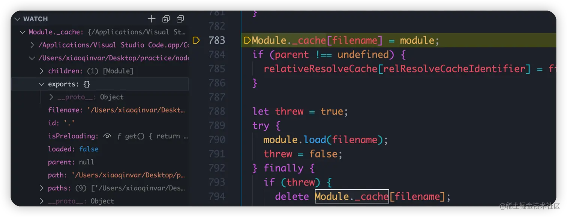Click relativeResolveCache on line 785
This screenshot has height=217, width=567.
point(321,69)
